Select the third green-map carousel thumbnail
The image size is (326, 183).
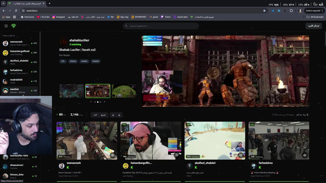pos(124,91)
